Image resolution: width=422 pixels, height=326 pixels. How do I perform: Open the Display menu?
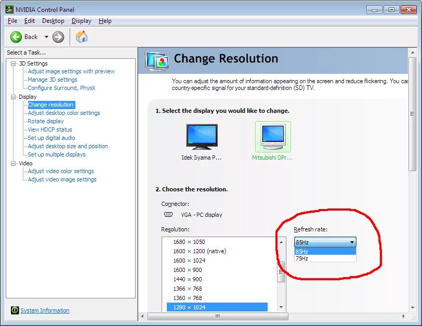click(x=82, y=21)
